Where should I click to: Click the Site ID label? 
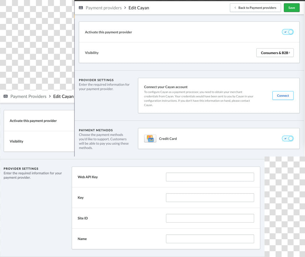pyautogui.click(x=83, y=218)
